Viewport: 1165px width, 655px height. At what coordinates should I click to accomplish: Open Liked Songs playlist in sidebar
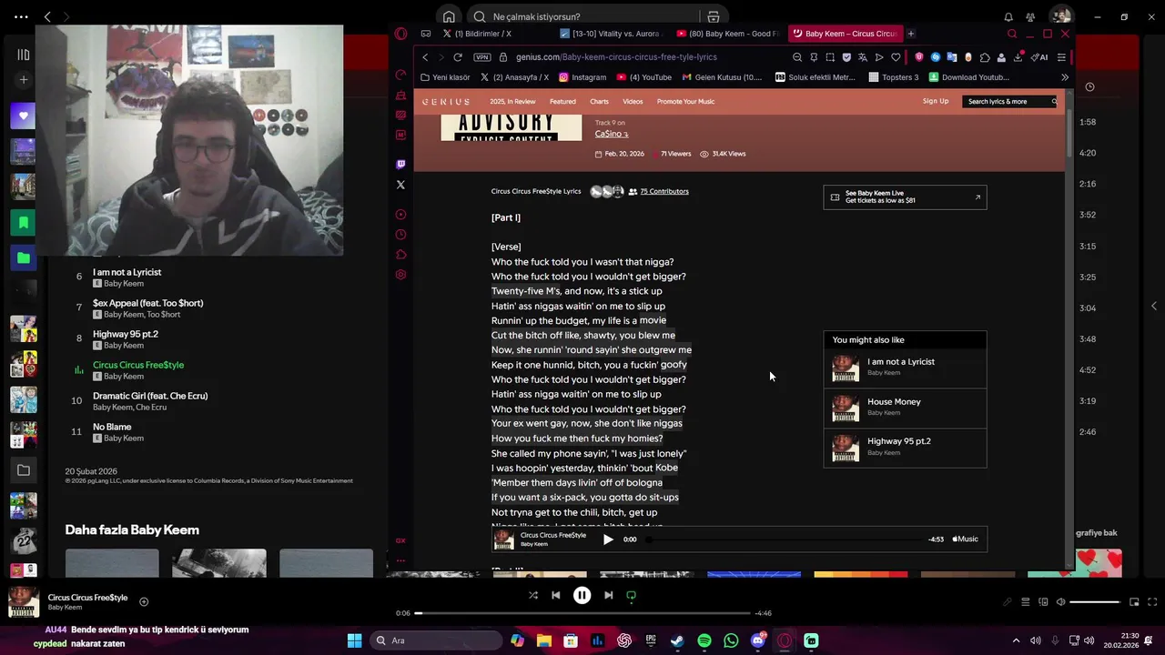(24, 116)
